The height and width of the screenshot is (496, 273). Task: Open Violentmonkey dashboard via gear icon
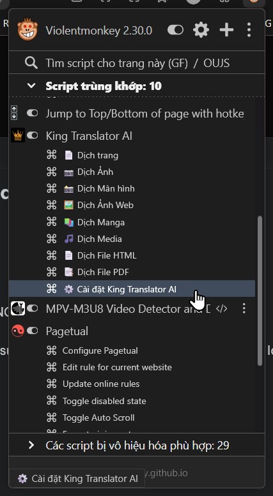click(201, 30)
